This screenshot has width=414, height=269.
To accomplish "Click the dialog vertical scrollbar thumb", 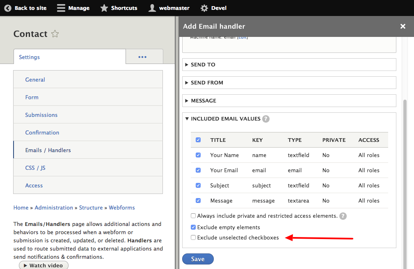I will tap(405, 184).
